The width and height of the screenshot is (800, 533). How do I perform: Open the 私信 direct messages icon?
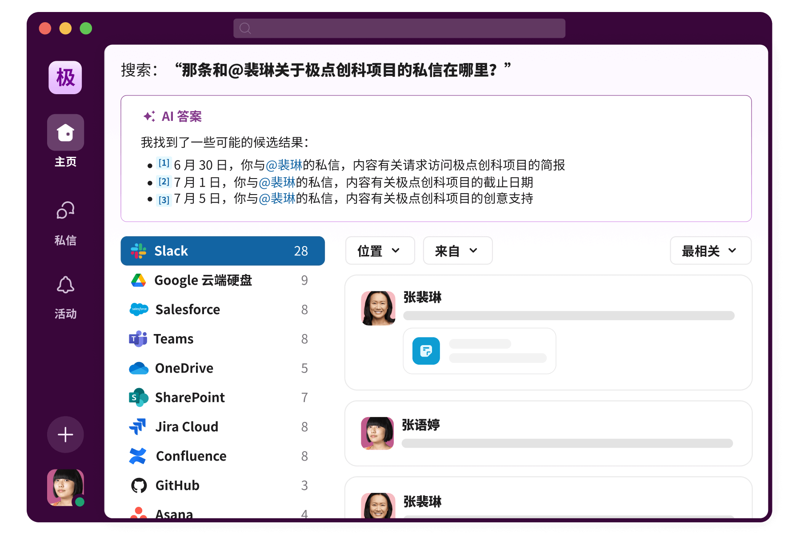65,211
